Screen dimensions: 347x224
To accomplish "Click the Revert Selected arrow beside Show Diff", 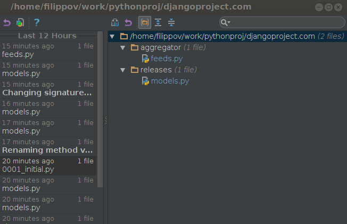I will (128, 22).
